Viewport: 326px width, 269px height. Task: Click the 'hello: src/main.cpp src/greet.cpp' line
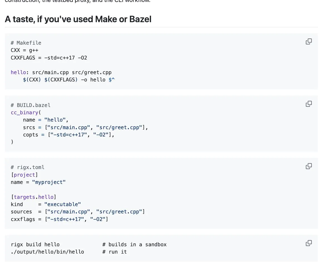(x=61, y=72)
